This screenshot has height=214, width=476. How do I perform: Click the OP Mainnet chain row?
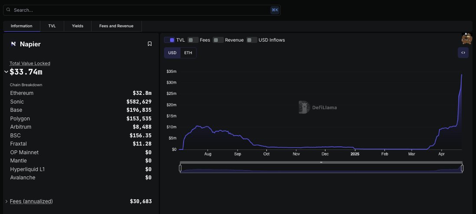coord(81,152)
